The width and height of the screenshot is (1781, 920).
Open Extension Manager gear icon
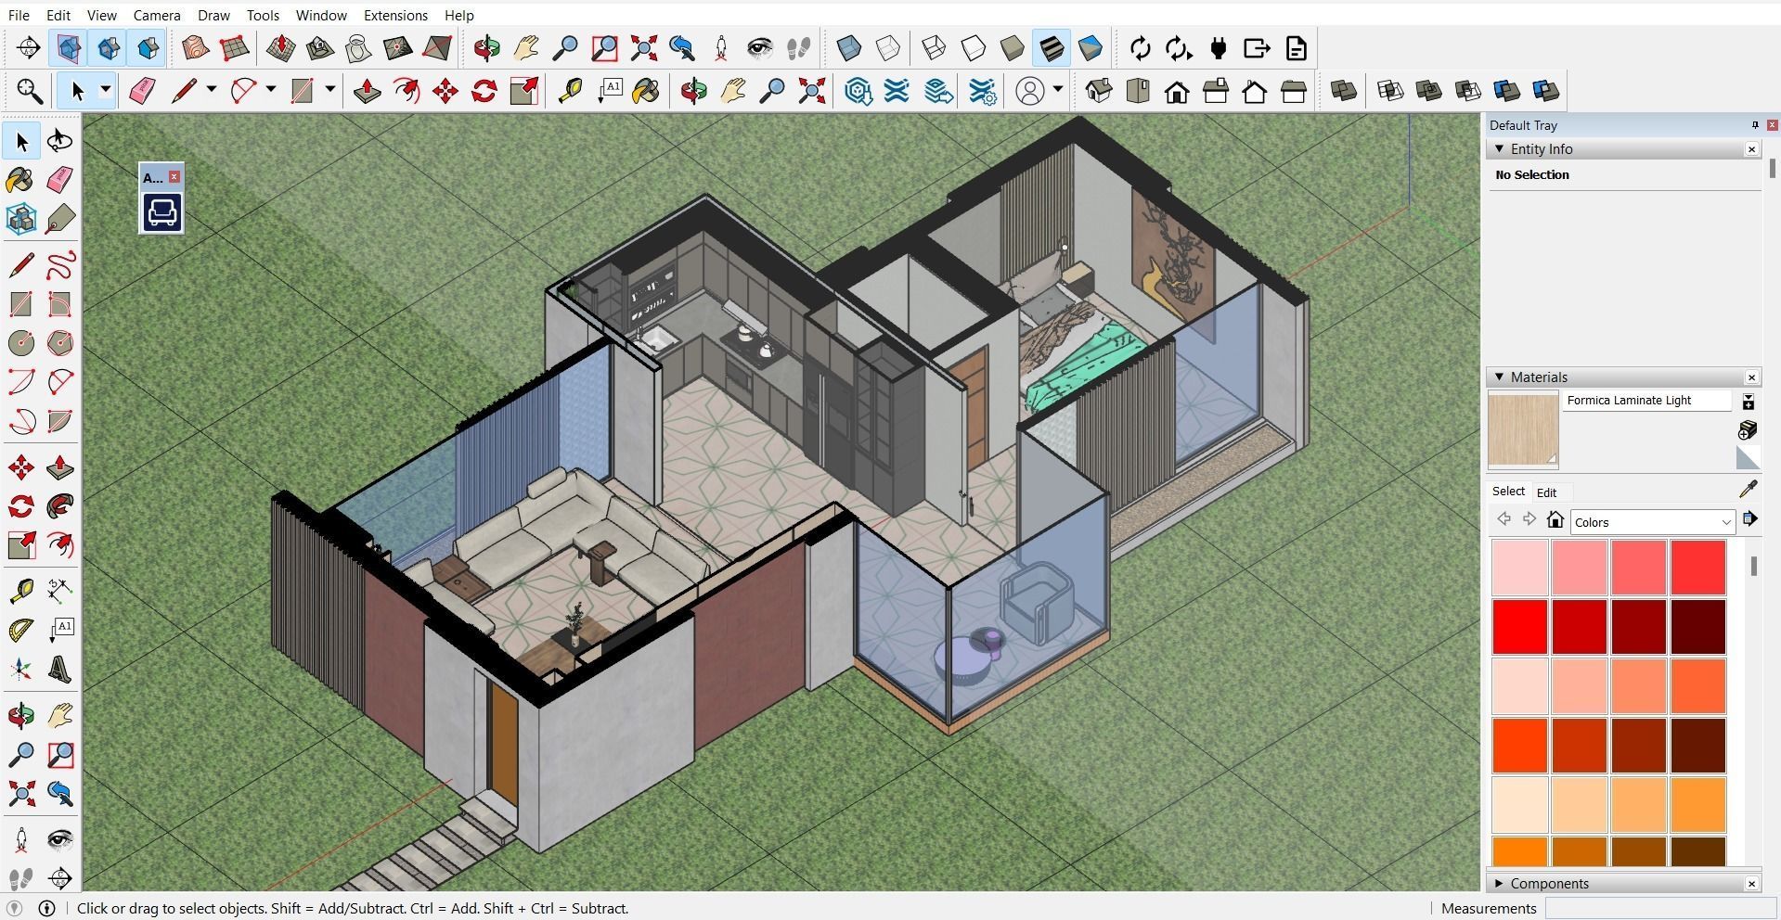[982, 91]
